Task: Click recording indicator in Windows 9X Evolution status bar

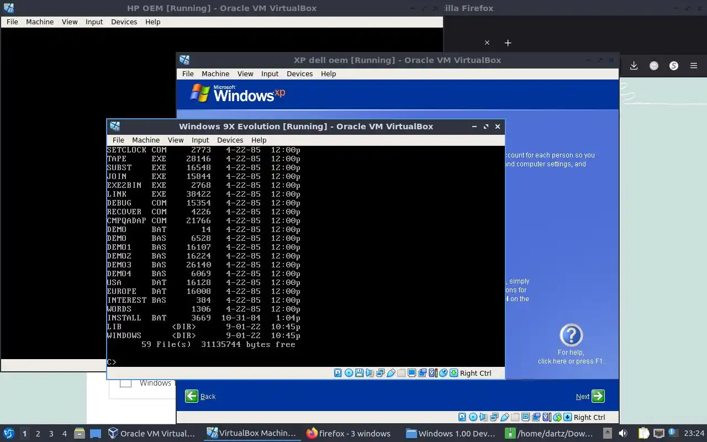Action: click(422, 373)
